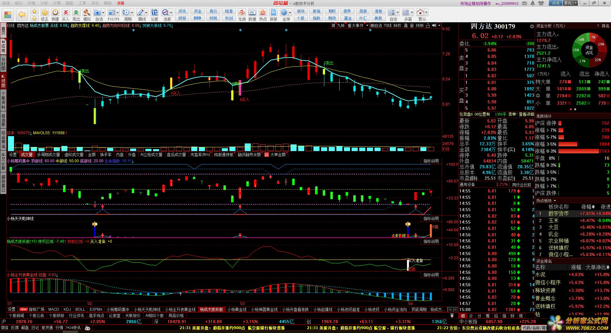Open the 热点 hot-spot flame icon

pos(263,12)
